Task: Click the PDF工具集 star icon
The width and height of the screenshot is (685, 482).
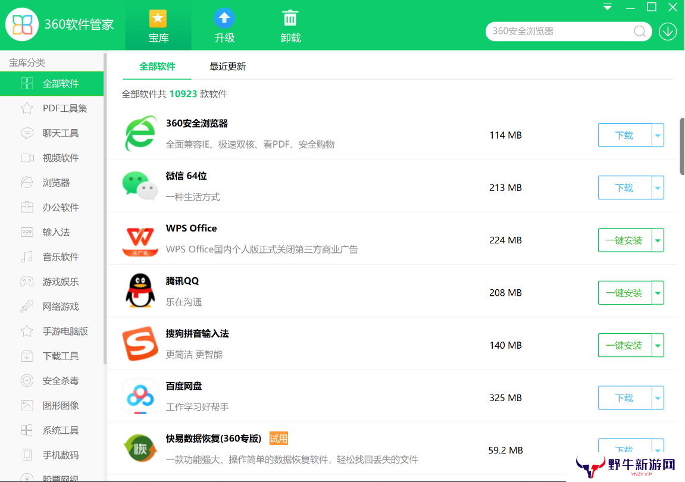Action: pos(27,108)
